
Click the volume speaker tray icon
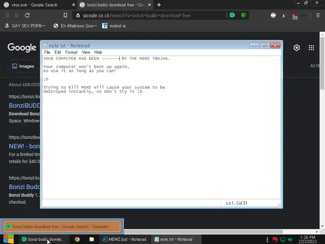tap(290, 240)
